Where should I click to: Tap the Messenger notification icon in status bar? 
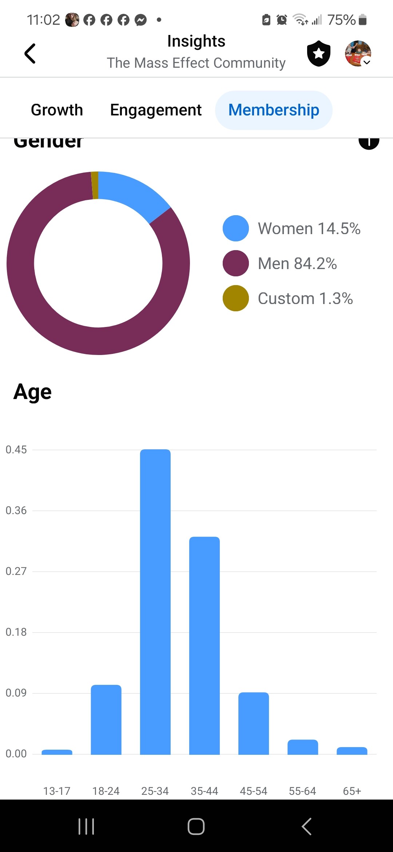(141, 20)
